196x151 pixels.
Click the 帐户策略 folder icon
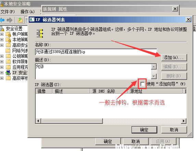click(8, 34)
